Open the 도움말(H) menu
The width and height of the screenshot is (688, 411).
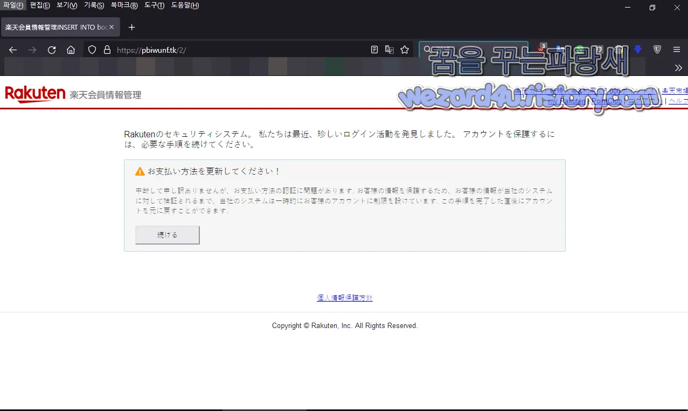185,5
